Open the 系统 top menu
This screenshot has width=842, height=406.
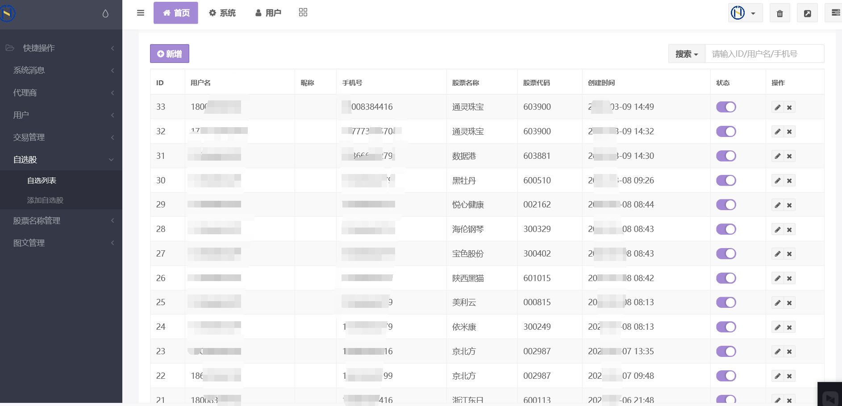(x=222, y=13)
